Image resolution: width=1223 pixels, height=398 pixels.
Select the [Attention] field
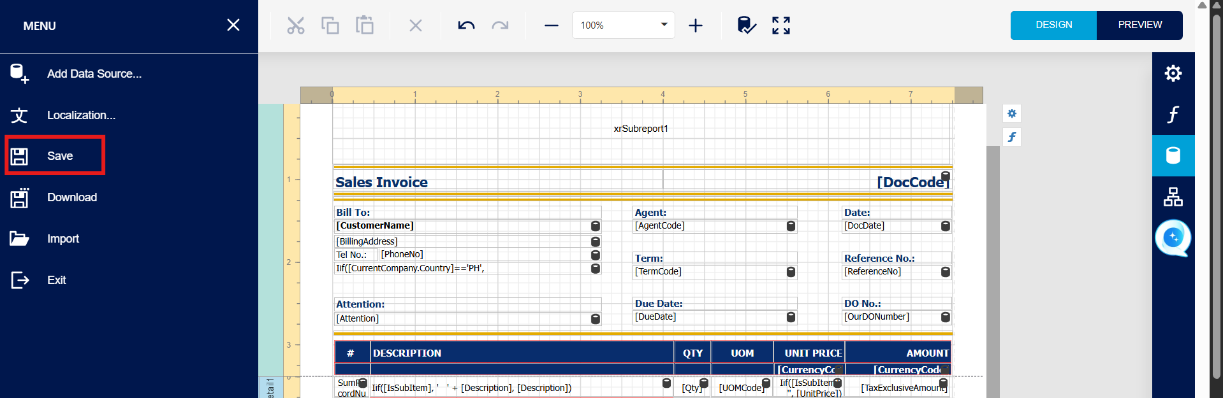tap(467, 318)
